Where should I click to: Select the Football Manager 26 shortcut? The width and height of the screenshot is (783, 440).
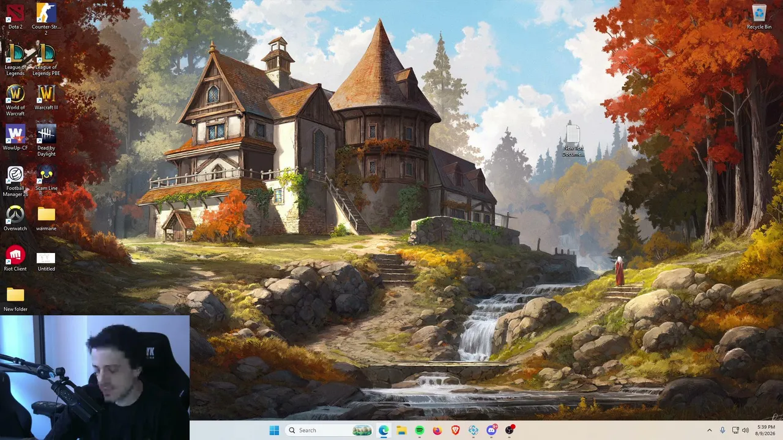click(15, 181)
